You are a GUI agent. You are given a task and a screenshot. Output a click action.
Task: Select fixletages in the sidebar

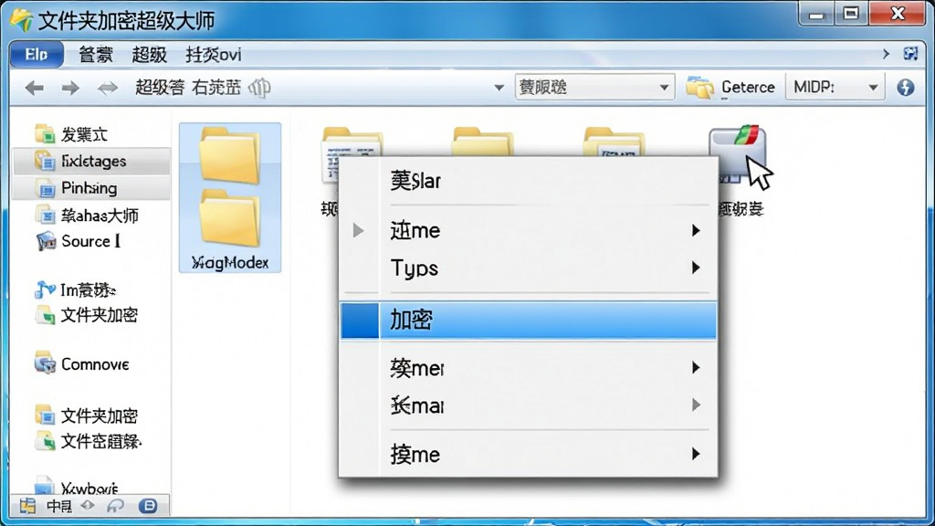click(90, 161)
